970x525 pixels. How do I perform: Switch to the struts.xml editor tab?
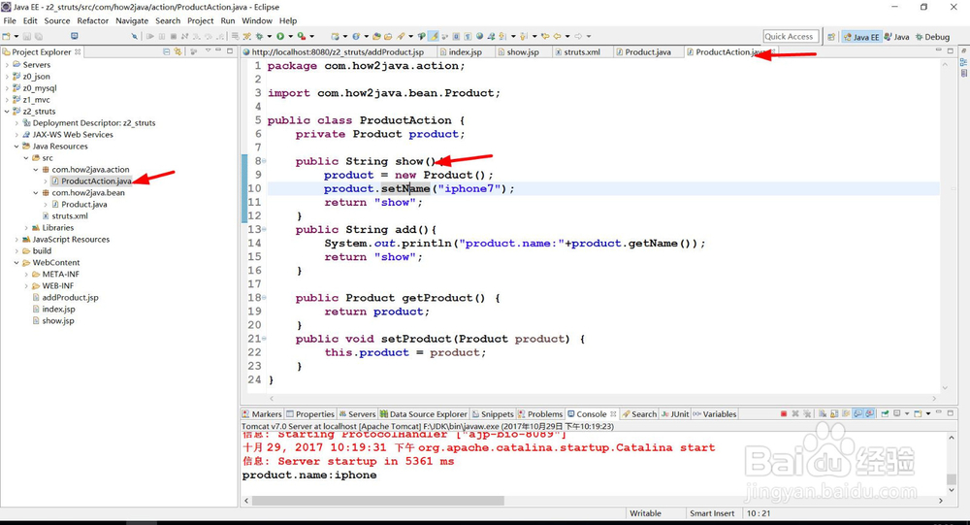pos(578,52)
